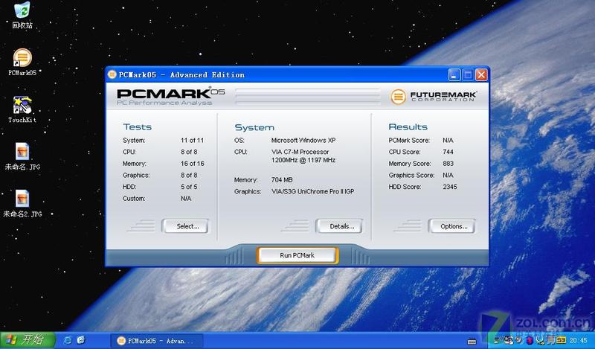Click the yellow S3 graphics tray icon
Viewport: 595px width, 349px height.
point(561,340)
